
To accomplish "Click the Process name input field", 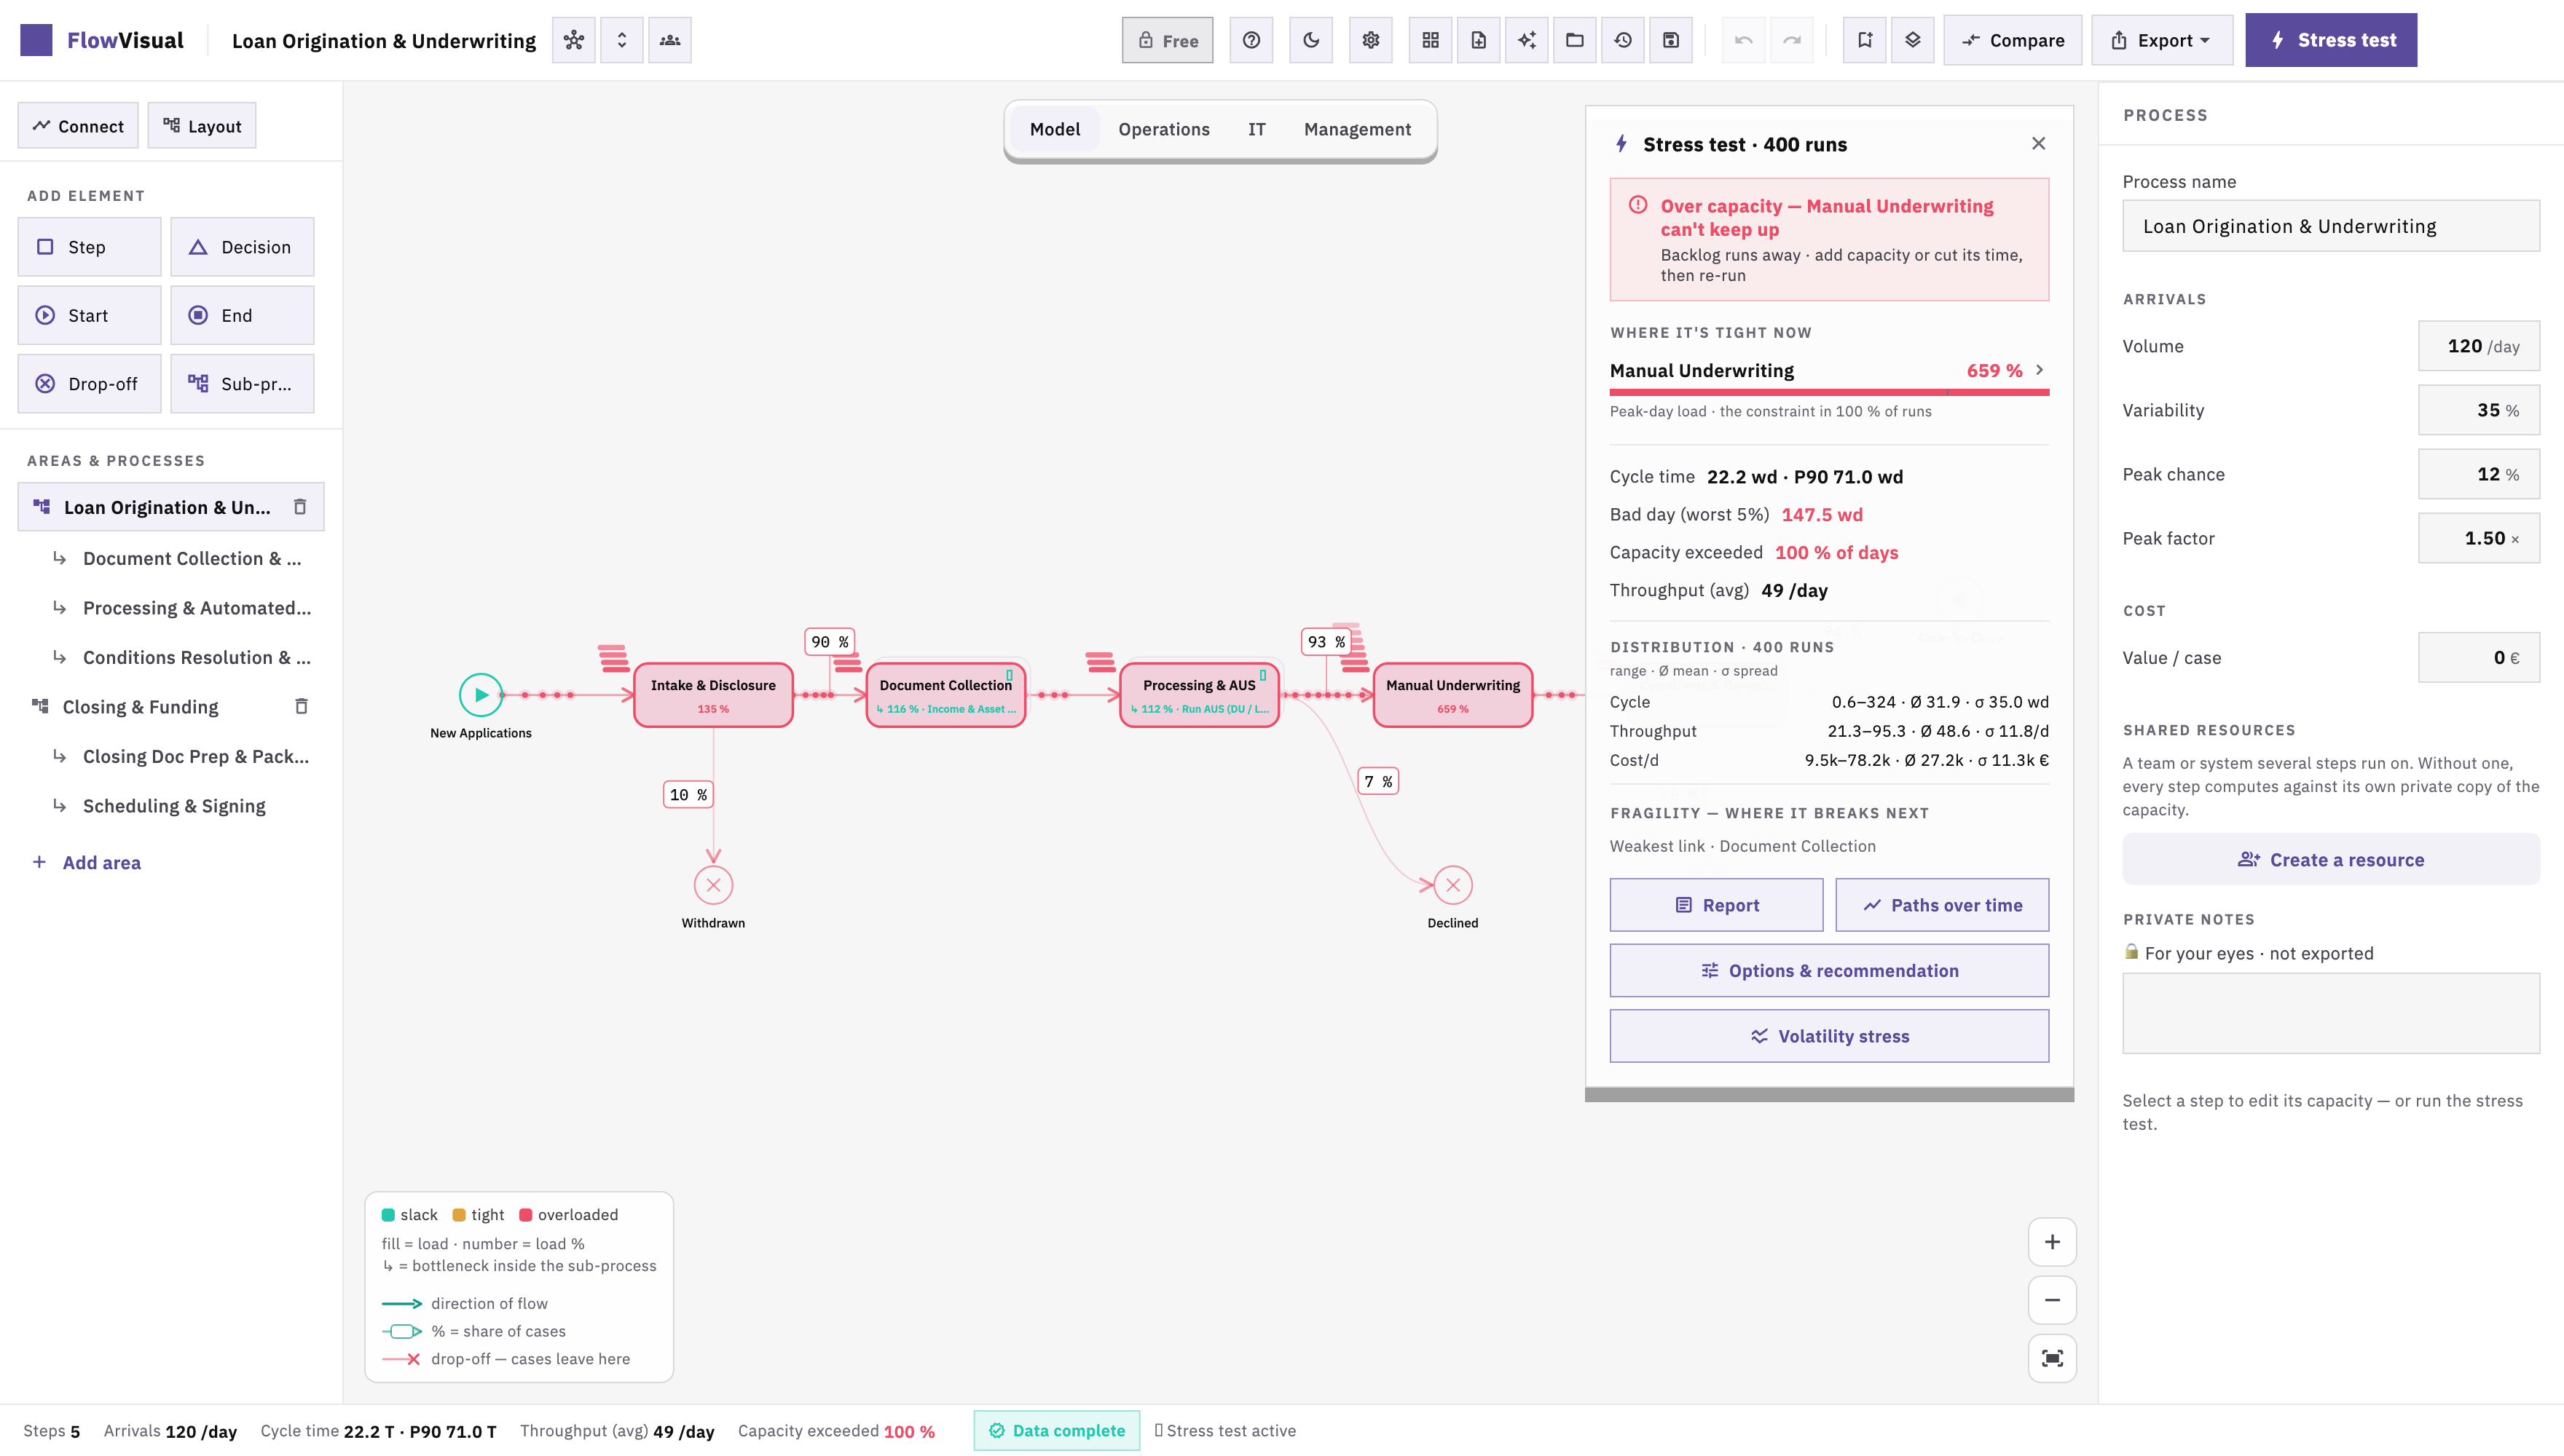I will pos(2331,226).
